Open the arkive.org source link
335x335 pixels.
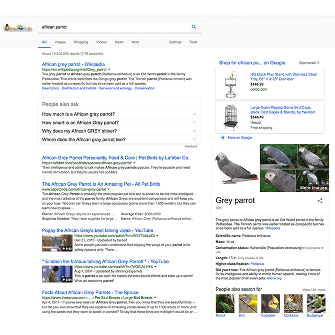click(x=274, y=278)
